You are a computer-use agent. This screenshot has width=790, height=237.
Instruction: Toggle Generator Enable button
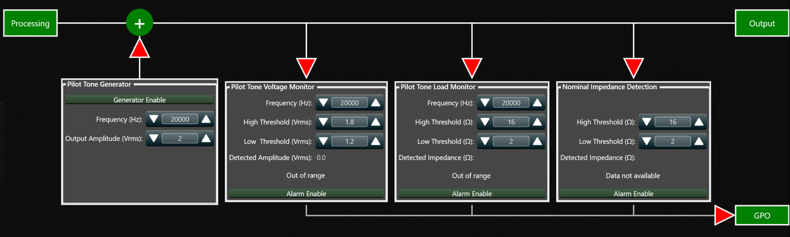click(x=140, y=100)
